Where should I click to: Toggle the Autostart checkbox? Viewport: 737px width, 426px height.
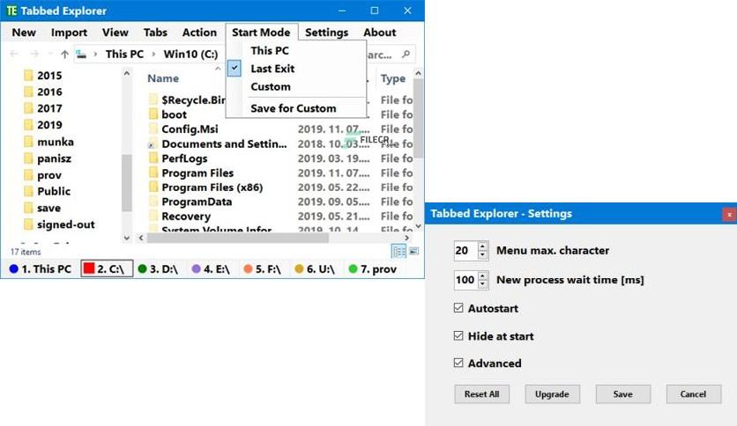coord(458,308)
